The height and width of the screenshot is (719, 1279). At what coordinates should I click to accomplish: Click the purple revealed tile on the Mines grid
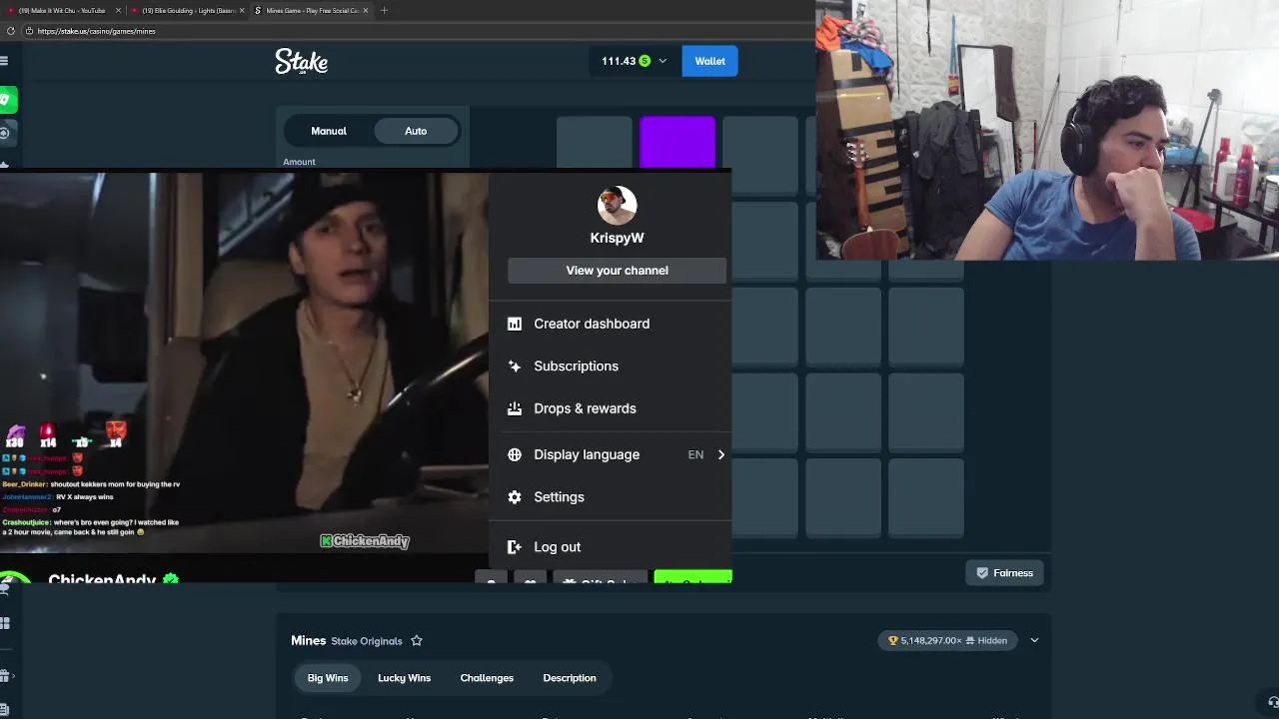[x=677, y=142]
